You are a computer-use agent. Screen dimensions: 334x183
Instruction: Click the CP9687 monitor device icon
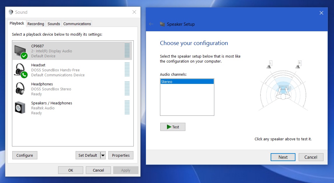[x=21, y=51]
